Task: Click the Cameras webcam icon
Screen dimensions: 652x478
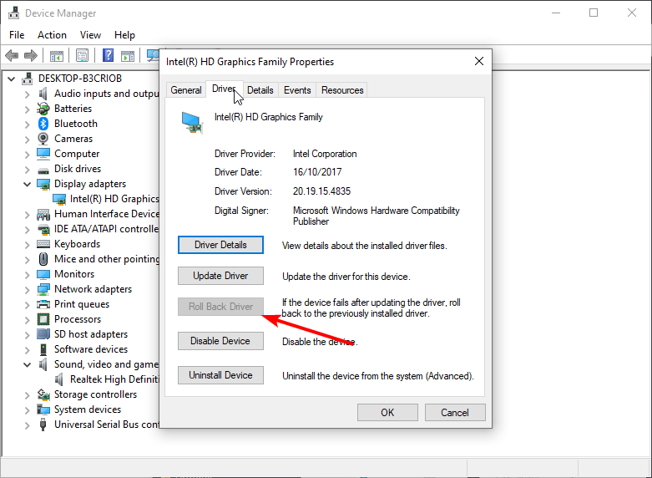Action: 43,139
